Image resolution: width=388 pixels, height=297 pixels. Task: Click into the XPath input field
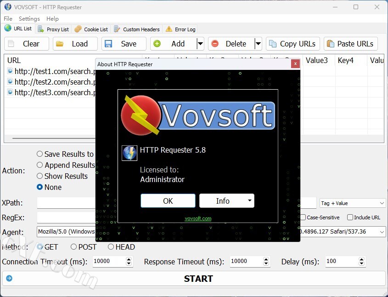[x=66, y=203]
